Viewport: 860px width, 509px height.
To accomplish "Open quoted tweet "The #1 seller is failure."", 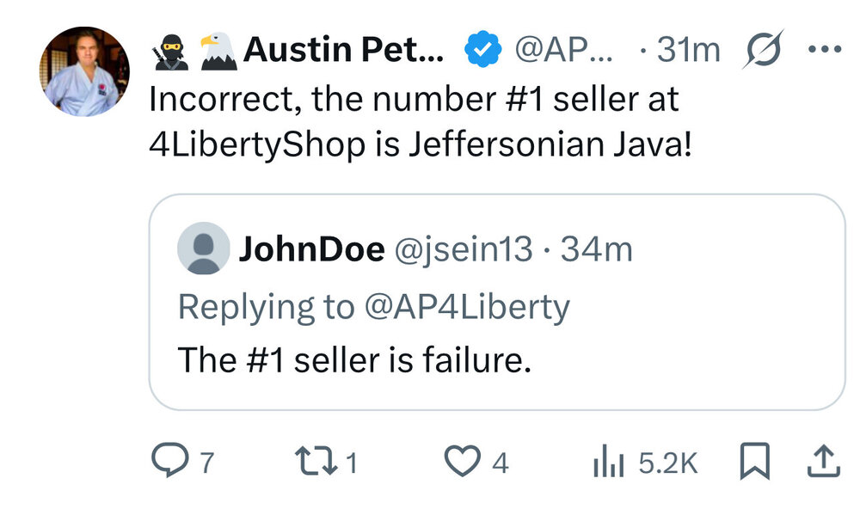I will (x=354, y=359).
